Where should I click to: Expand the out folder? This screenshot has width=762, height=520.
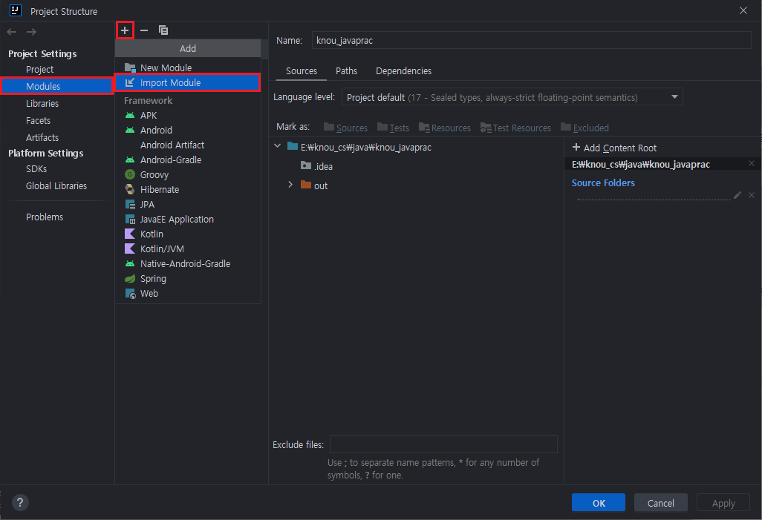pos(290,185)
